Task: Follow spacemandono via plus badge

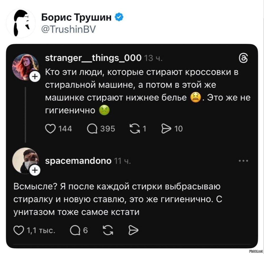Action: pos(35,171)
